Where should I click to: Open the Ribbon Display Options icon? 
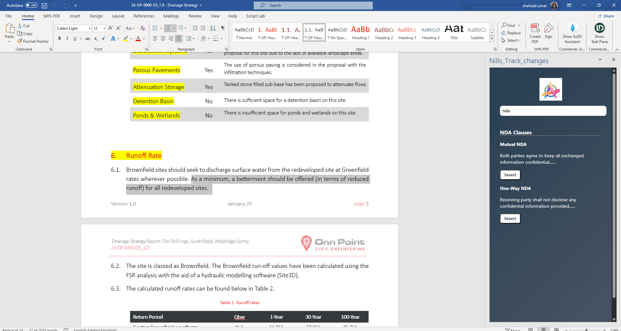(x=569, y=5)
